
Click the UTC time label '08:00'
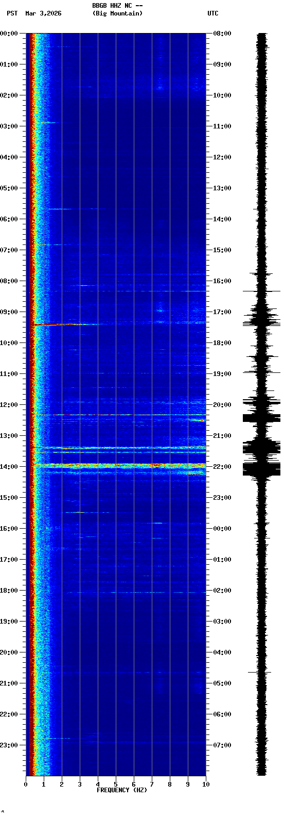tap(222, 34)
